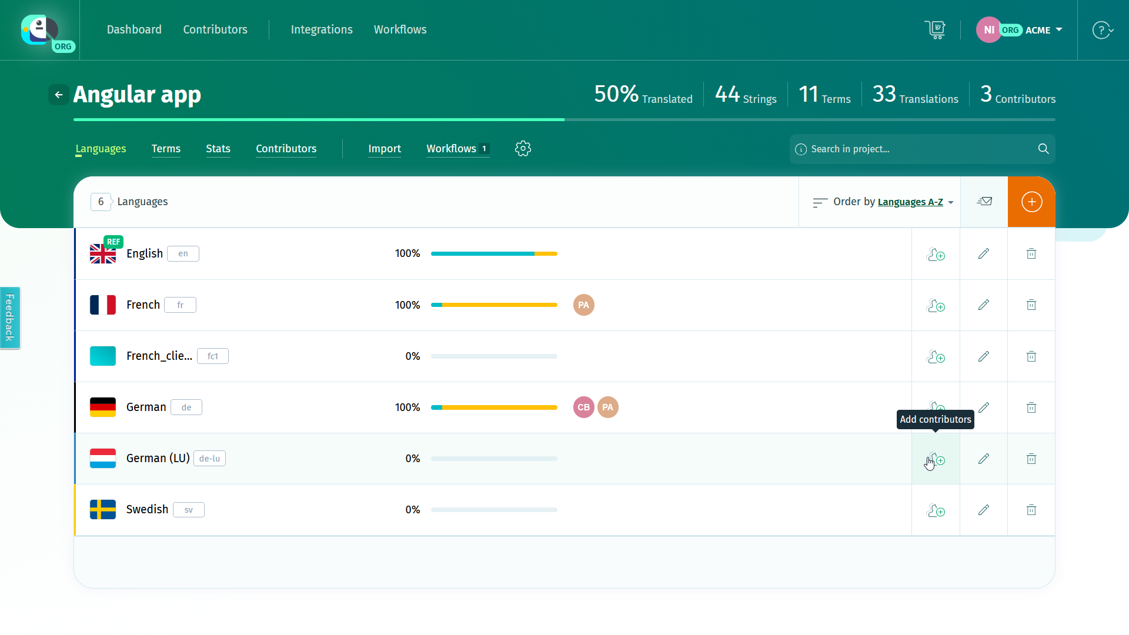Add contributors to French_clie... language

pyautogui.click(x=936, y=357)
